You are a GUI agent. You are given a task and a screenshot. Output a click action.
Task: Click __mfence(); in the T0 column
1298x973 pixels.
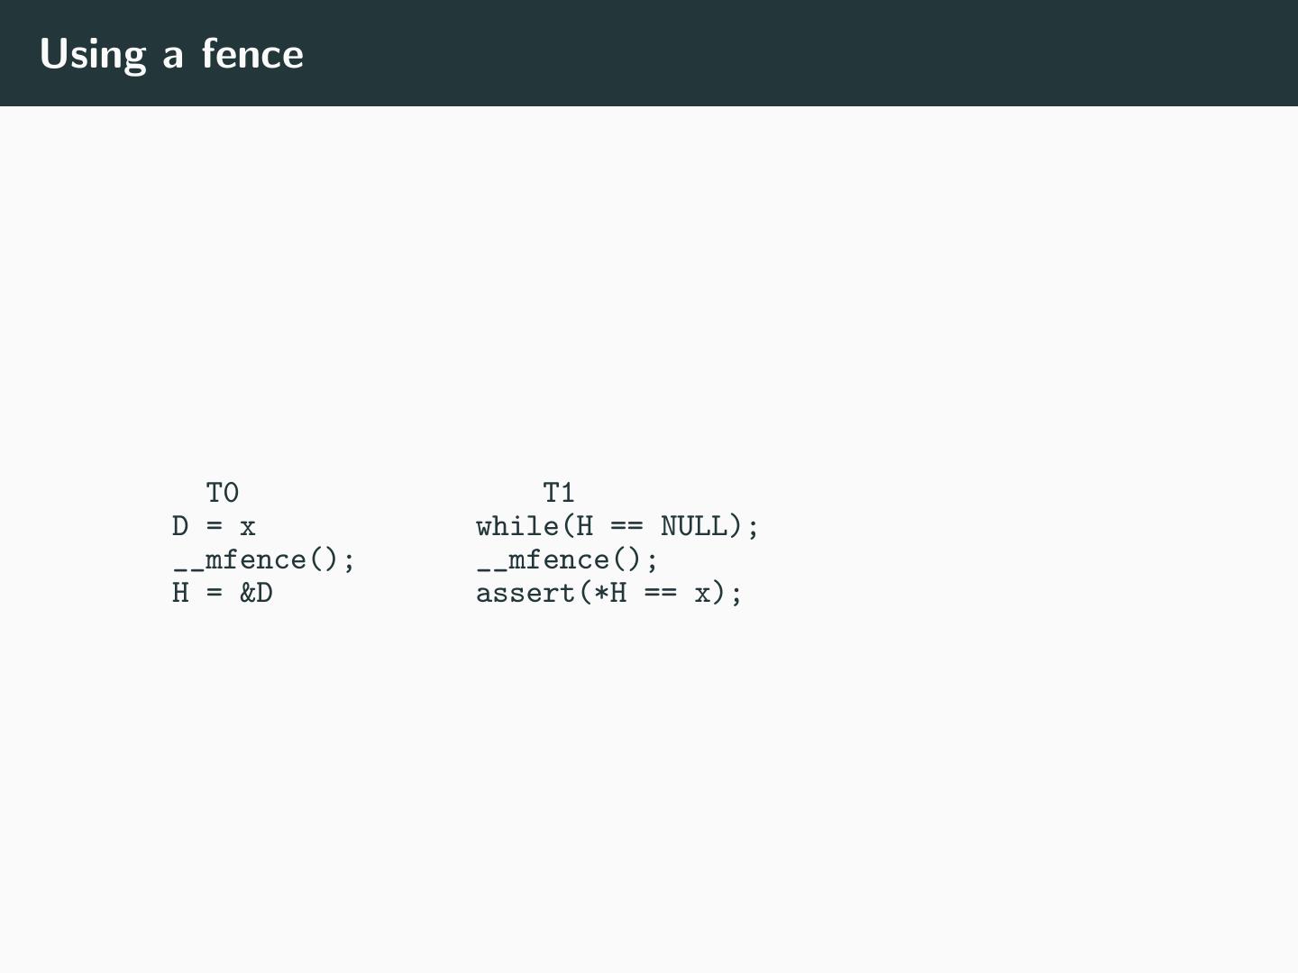[264, 560]
